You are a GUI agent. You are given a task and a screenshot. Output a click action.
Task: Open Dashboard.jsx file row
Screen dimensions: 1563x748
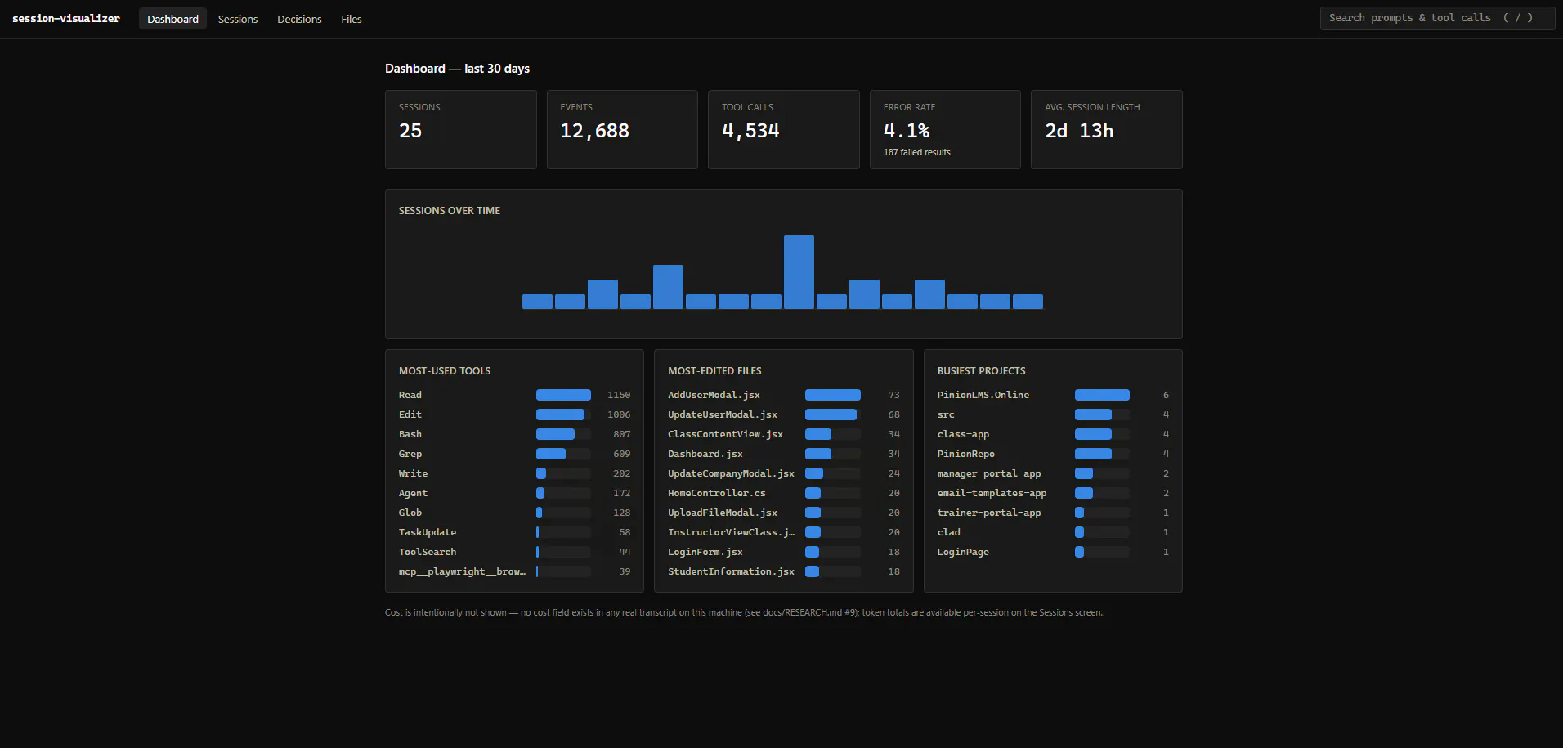point(783,454)
